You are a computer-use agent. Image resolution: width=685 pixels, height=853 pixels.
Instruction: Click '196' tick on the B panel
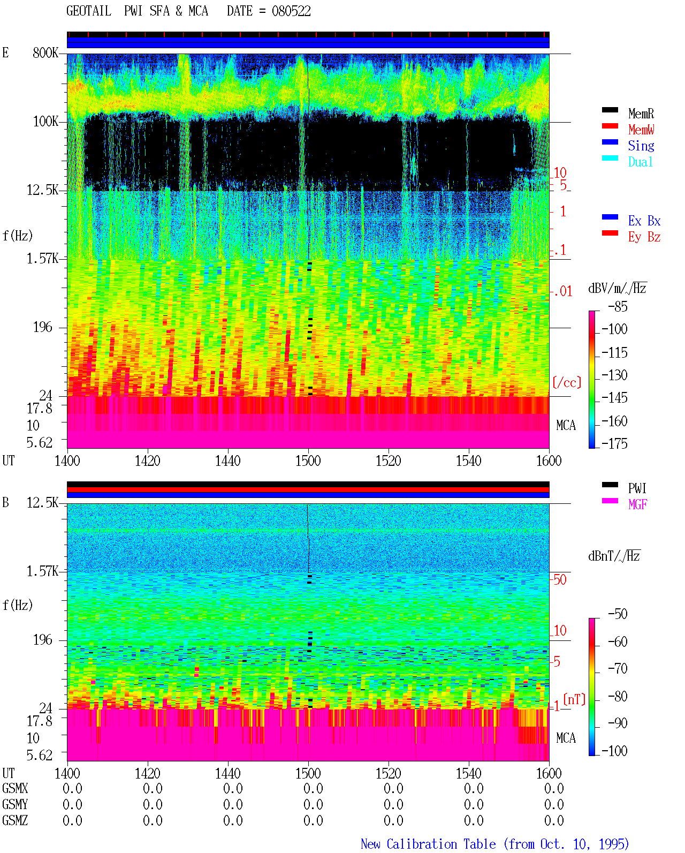42,640
